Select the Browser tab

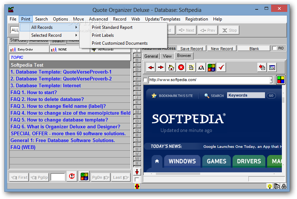pyautogui.click(x=184, y=56)
